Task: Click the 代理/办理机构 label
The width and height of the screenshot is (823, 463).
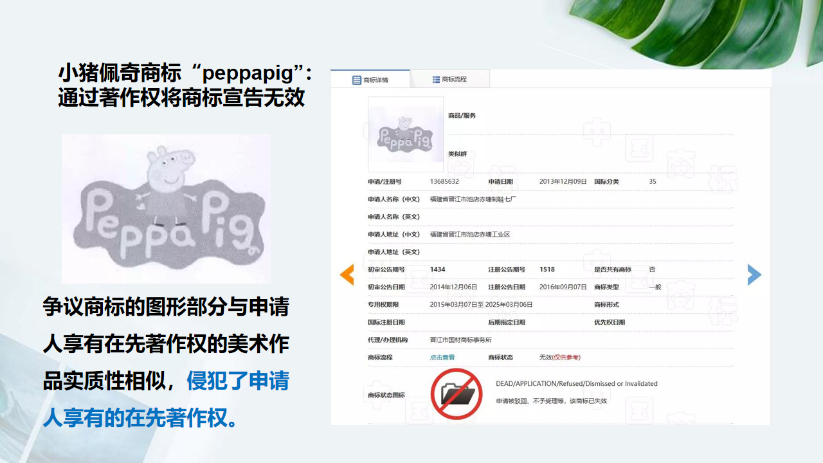Action: coord(388,340)
